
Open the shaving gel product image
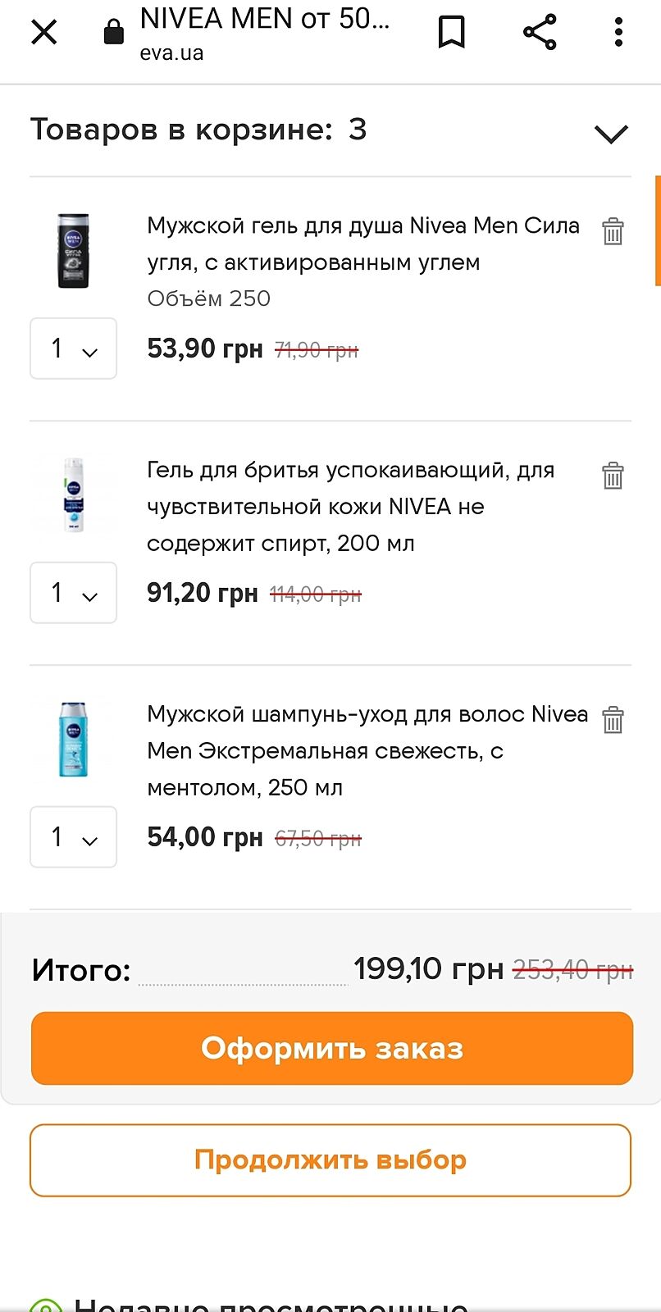74,495
